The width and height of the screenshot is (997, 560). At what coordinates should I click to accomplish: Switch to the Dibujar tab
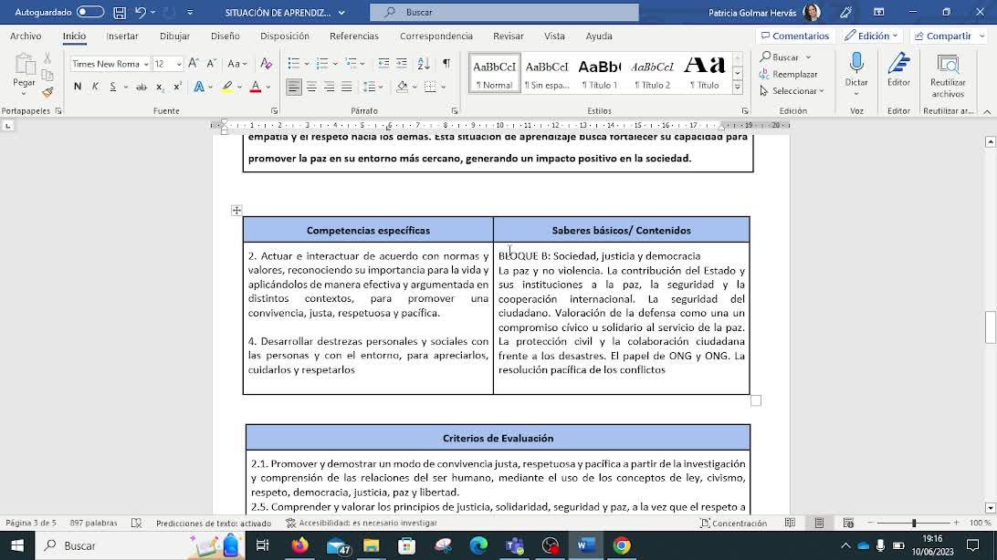tap(175, 36)
